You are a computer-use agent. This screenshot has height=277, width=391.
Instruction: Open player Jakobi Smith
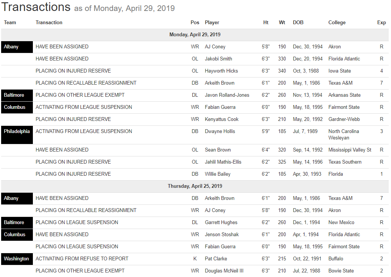point(218,59)
